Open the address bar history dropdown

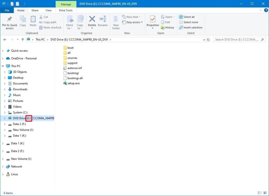pyautogui.click(x=204, y=40)
